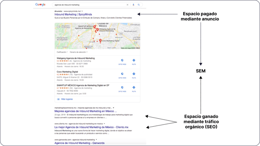Open dropdown arrow beside marketing4ecommerce.mx URL

coord(114,108)
